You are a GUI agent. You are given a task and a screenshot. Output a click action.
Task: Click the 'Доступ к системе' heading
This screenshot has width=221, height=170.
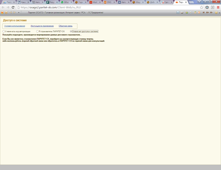(15, 20)
